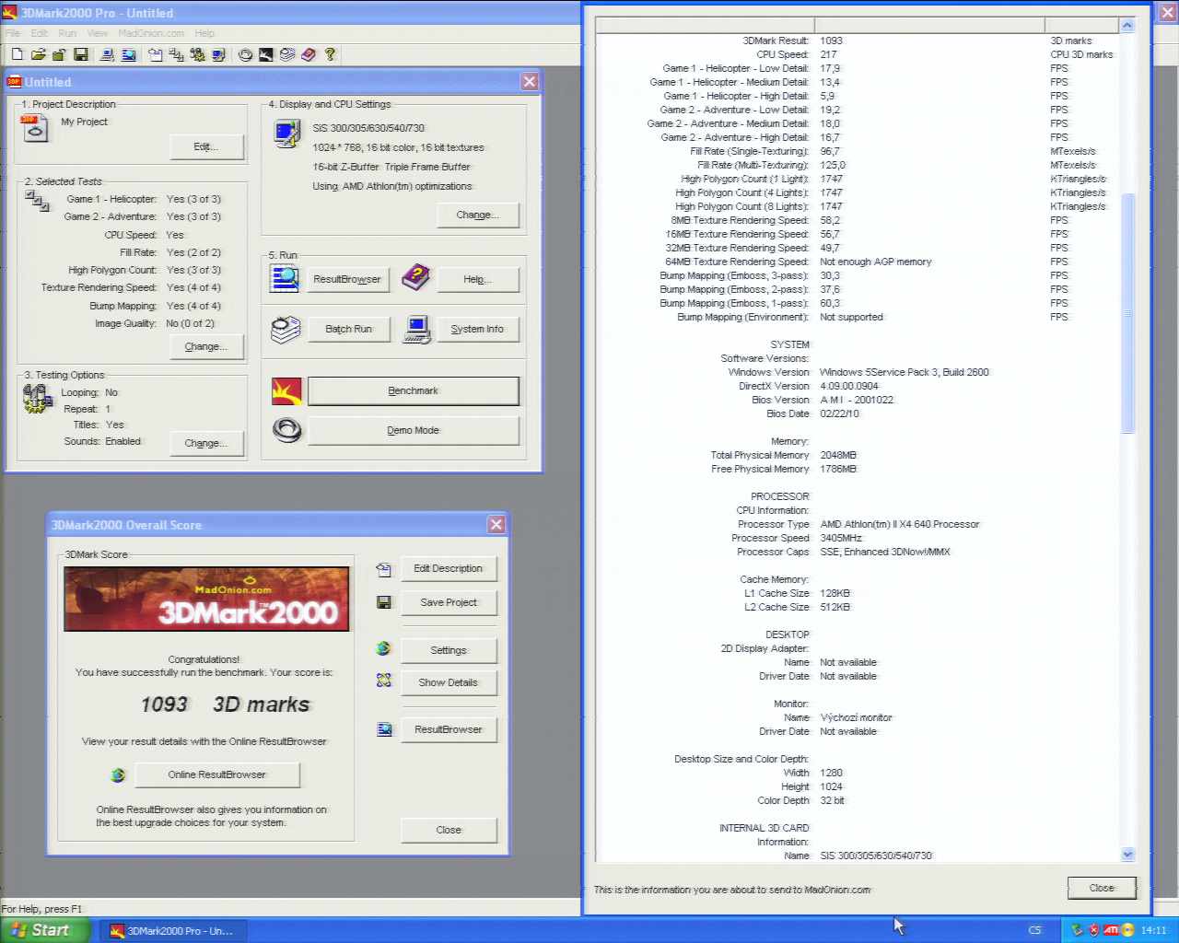Viewport: 1179px width, 943px height.
Task: Click the icon beside Edit Description
Action: [384, 570]
